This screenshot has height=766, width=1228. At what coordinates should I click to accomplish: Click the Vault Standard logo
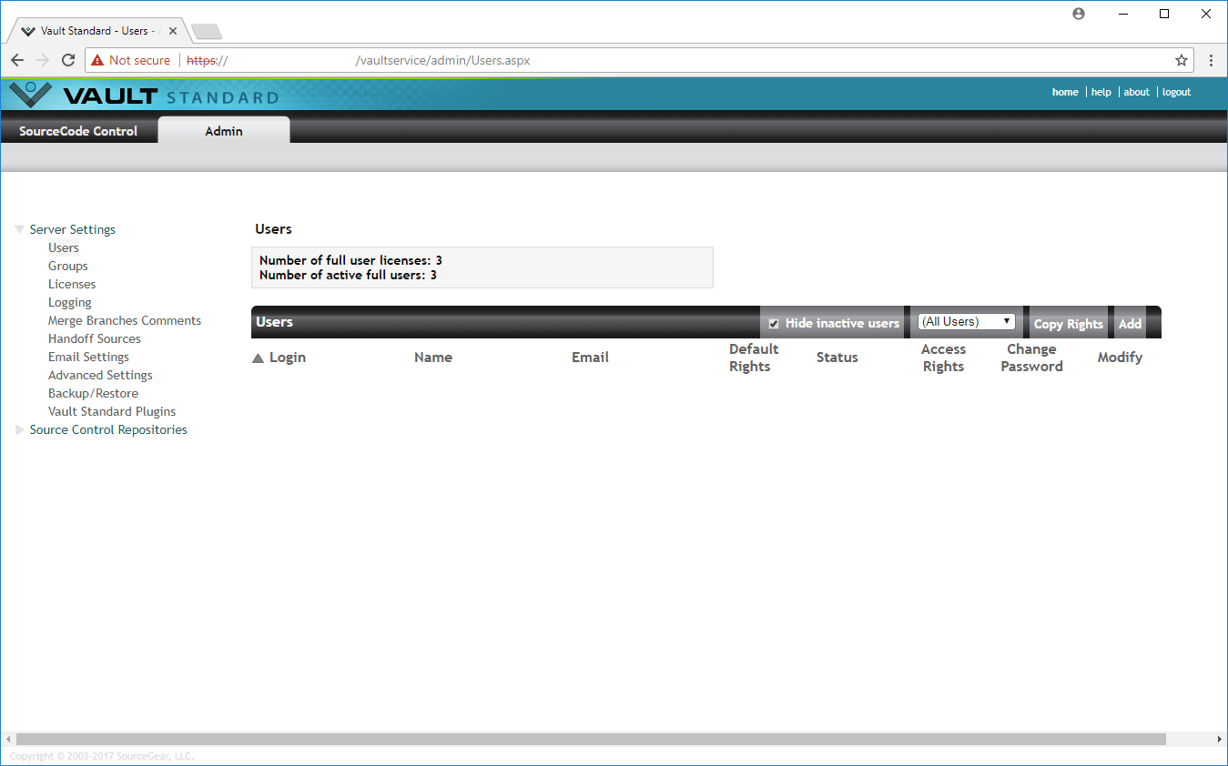[x=144, y=96]
